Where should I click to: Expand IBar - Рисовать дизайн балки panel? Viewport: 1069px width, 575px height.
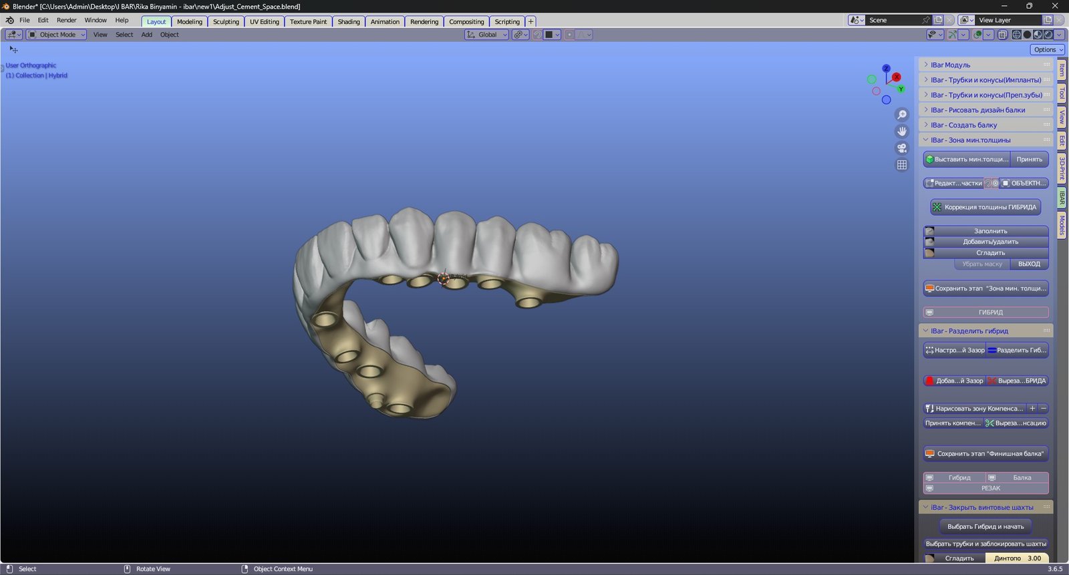985,110
